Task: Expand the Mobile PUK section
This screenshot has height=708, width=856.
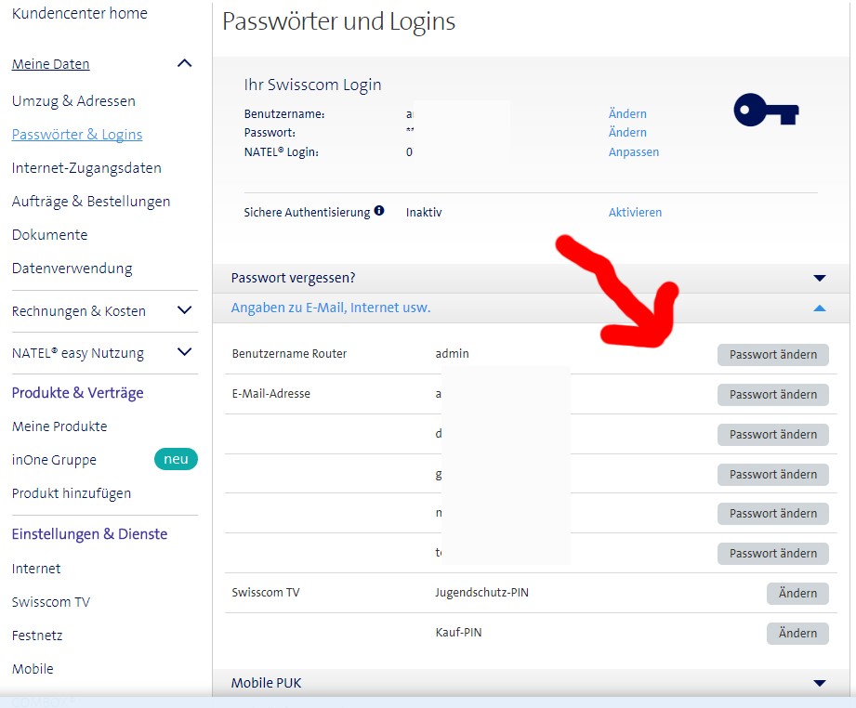Action: [819, 683]
